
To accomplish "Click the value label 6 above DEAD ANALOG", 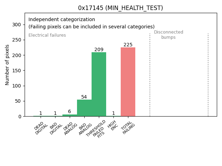I will 70,112.
